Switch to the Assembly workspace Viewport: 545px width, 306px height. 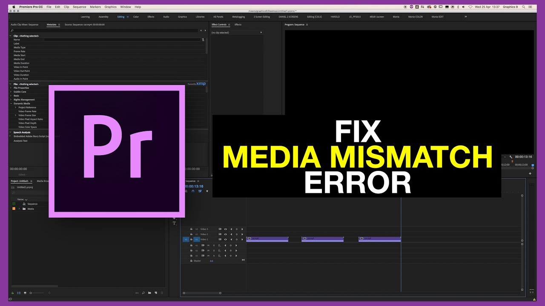(x=103, y=17)
